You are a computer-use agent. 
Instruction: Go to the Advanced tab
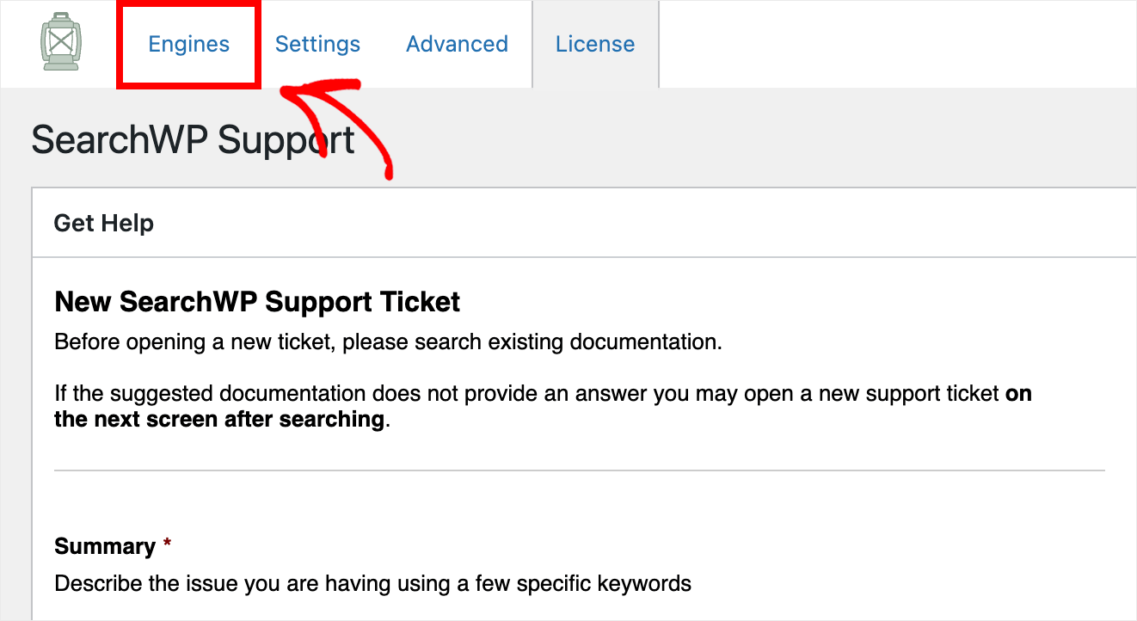[457, 44]
